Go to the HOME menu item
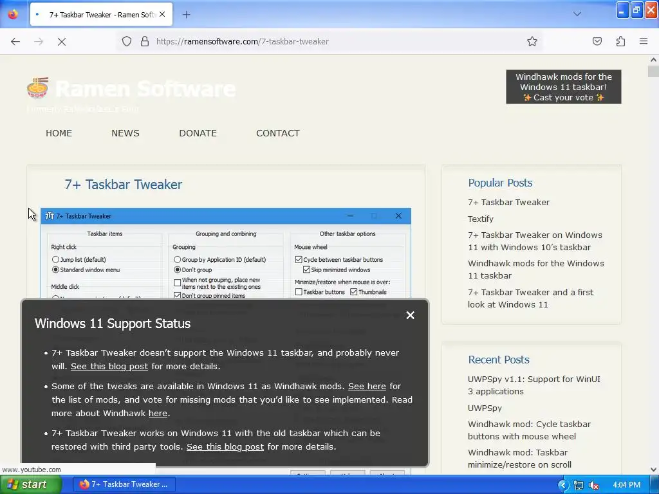Viewport: 659px width, 494px height. point(59,133)
